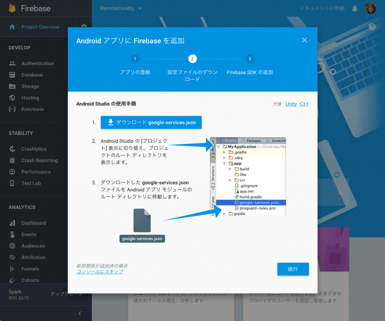Open notifications bell icon
Viewport: 385px width, 321px height.
[x=355, y=9]
